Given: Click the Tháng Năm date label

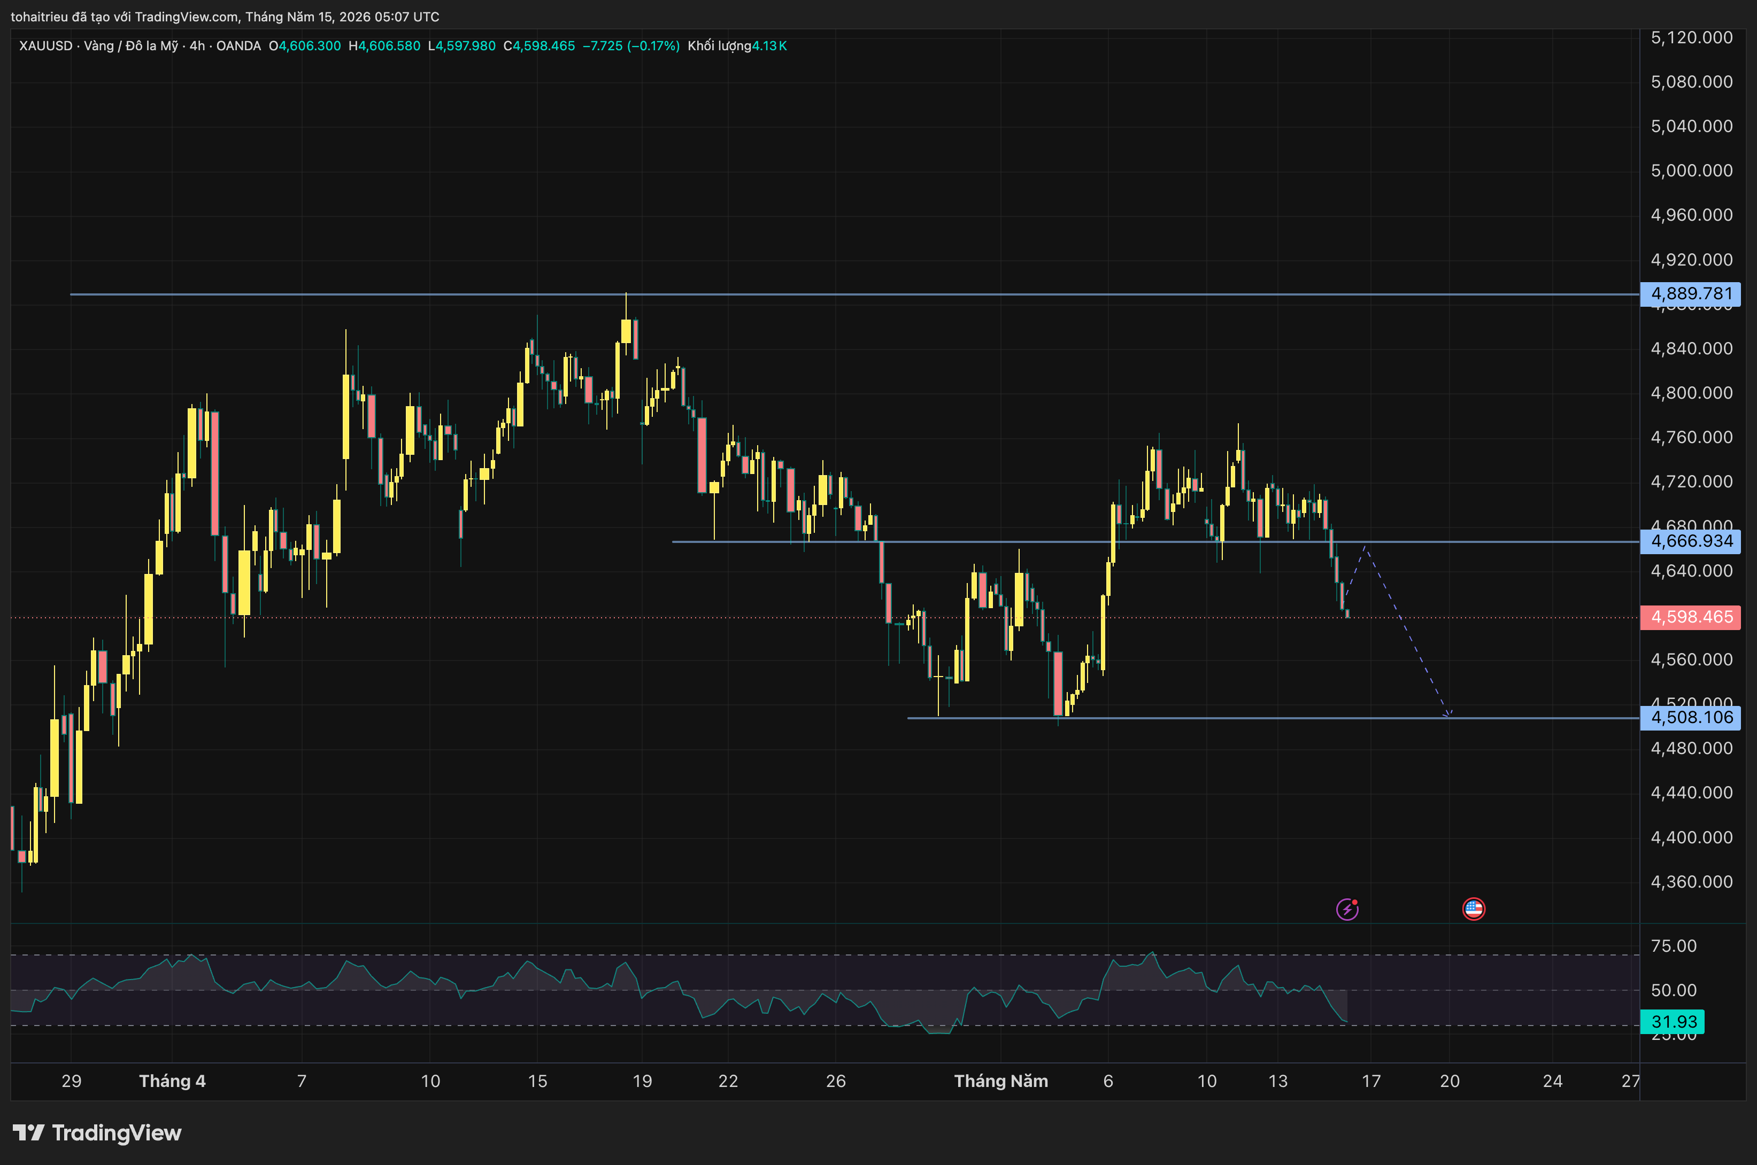Looking at the screenshot, I should point(1001,1081).
